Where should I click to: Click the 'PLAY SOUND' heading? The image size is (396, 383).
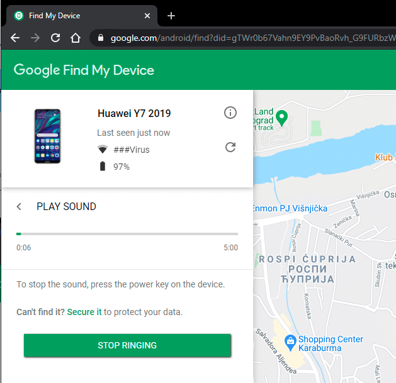coord(67,207)
